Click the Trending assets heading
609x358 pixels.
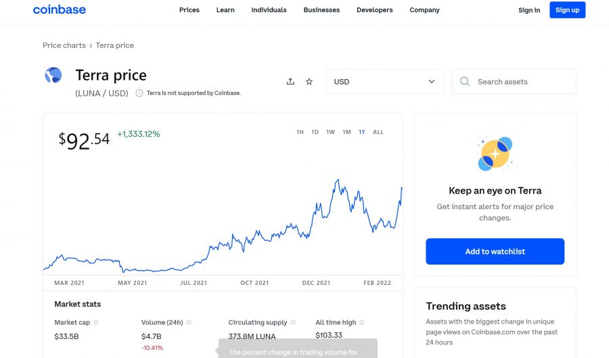[466, 307]
